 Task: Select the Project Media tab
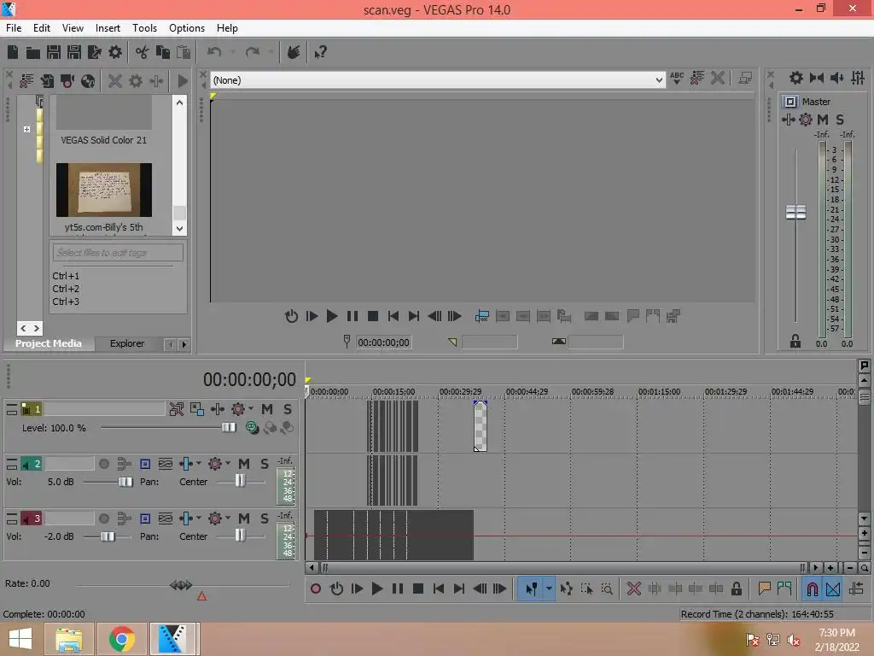[49, 343]
